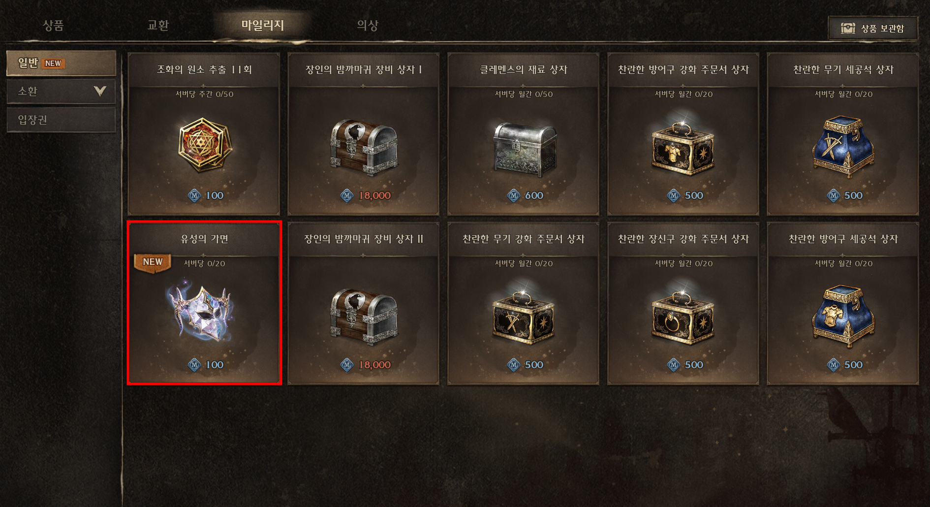Click the 18,000 price of 장인의 밤까마귀 장비 상자 II

(374, 365)
